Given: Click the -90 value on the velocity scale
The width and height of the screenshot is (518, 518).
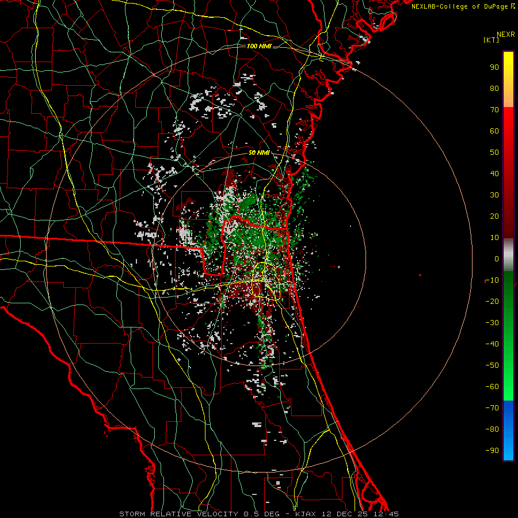Looking at the screenshot, I should click(492, 451).
